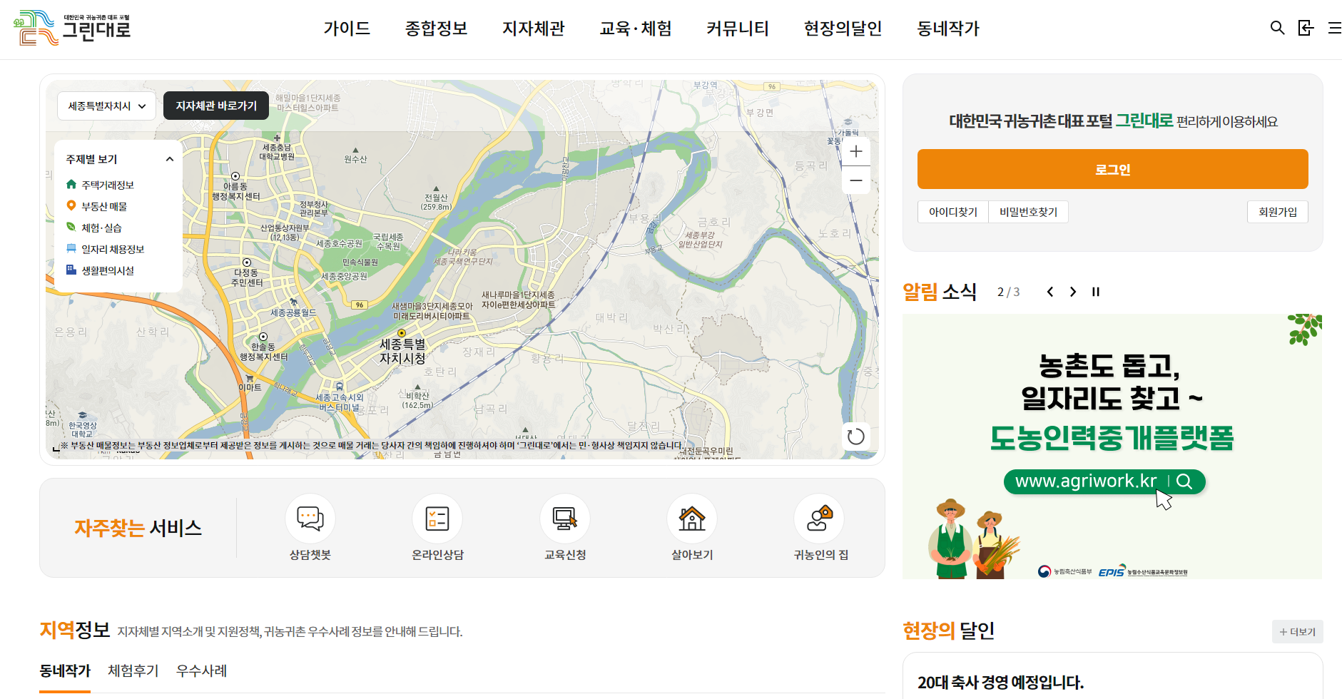Click the login door icon in header
Screen dimensions: 1342x699
1306,28
